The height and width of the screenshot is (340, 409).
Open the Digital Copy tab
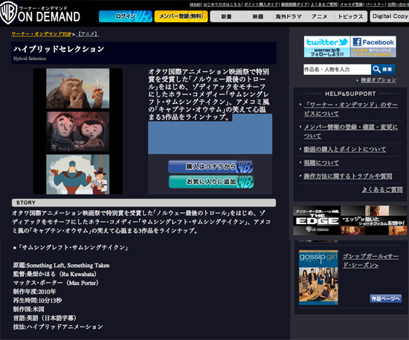pos(390,16)
